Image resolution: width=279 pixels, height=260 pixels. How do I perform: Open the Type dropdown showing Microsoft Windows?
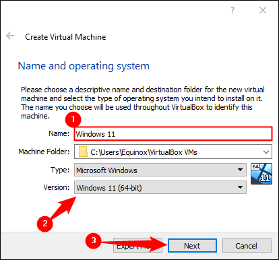click(x=160, y=170)
